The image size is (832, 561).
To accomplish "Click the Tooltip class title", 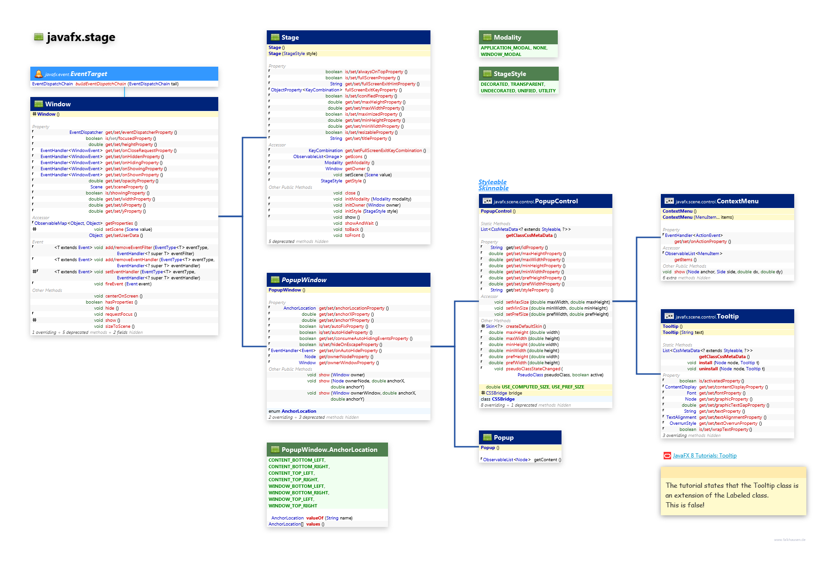I will (x=728, y=316).
